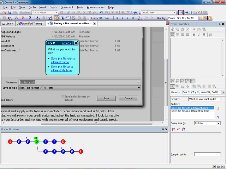Pin the Frame Properties panel
Screen dimensions: 226x169
[x=220, y=24]
